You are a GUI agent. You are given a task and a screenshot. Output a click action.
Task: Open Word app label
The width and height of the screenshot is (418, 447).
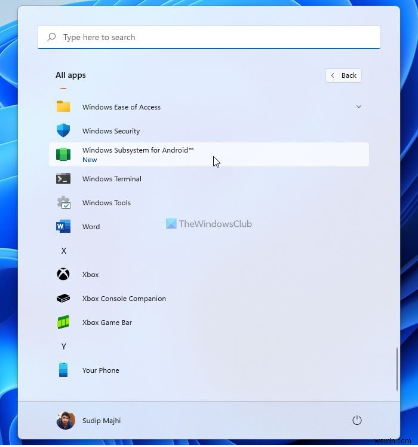click(91, 227)
